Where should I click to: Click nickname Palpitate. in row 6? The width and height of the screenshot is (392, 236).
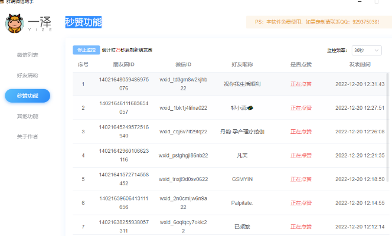242,202
